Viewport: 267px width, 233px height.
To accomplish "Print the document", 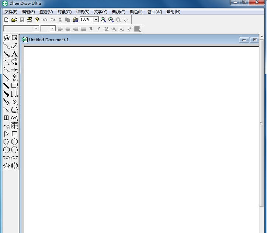I will (x=30, y=20).
